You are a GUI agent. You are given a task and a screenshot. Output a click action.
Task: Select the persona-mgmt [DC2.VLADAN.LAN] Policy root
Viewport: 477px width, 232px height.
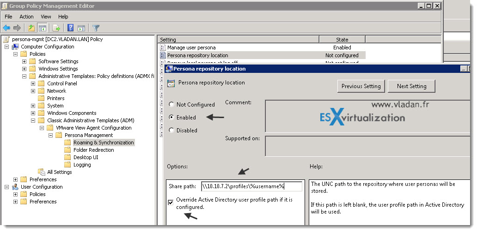(57, 39)
